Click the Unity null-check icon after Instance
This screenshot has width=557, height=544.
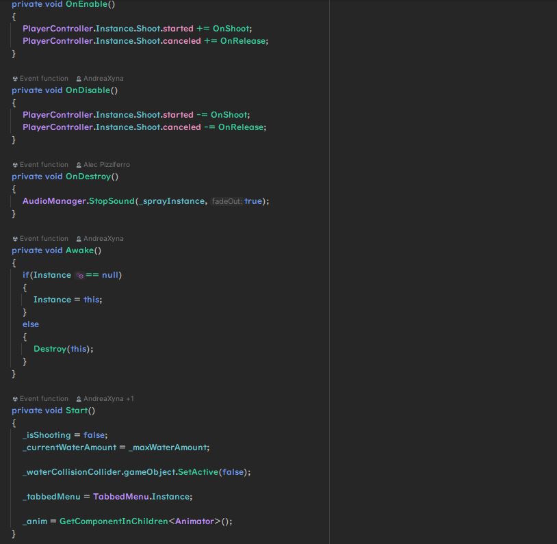click(79, 276)
